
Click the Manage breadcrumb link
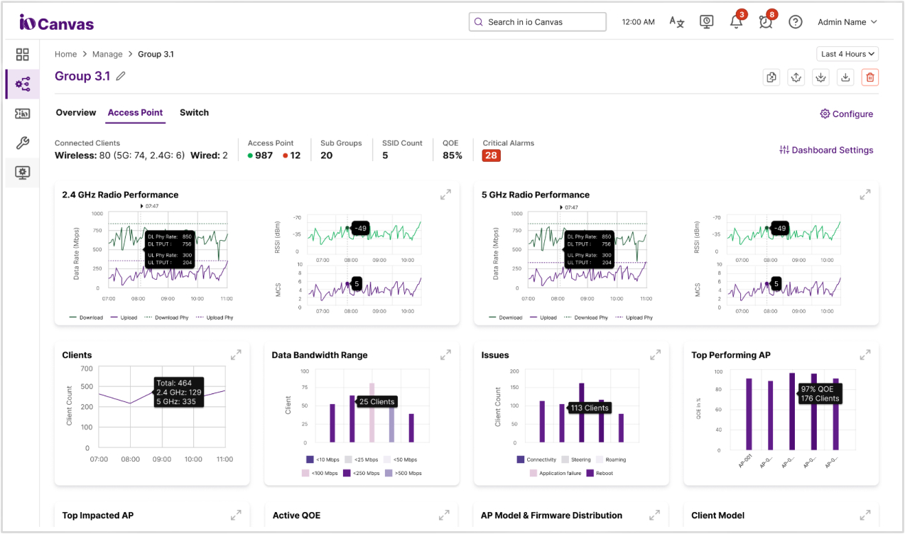click(107, 54)
